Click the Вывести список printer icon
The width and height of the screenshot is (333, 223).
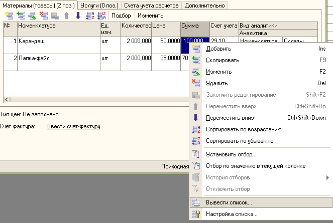coord(196,202)
